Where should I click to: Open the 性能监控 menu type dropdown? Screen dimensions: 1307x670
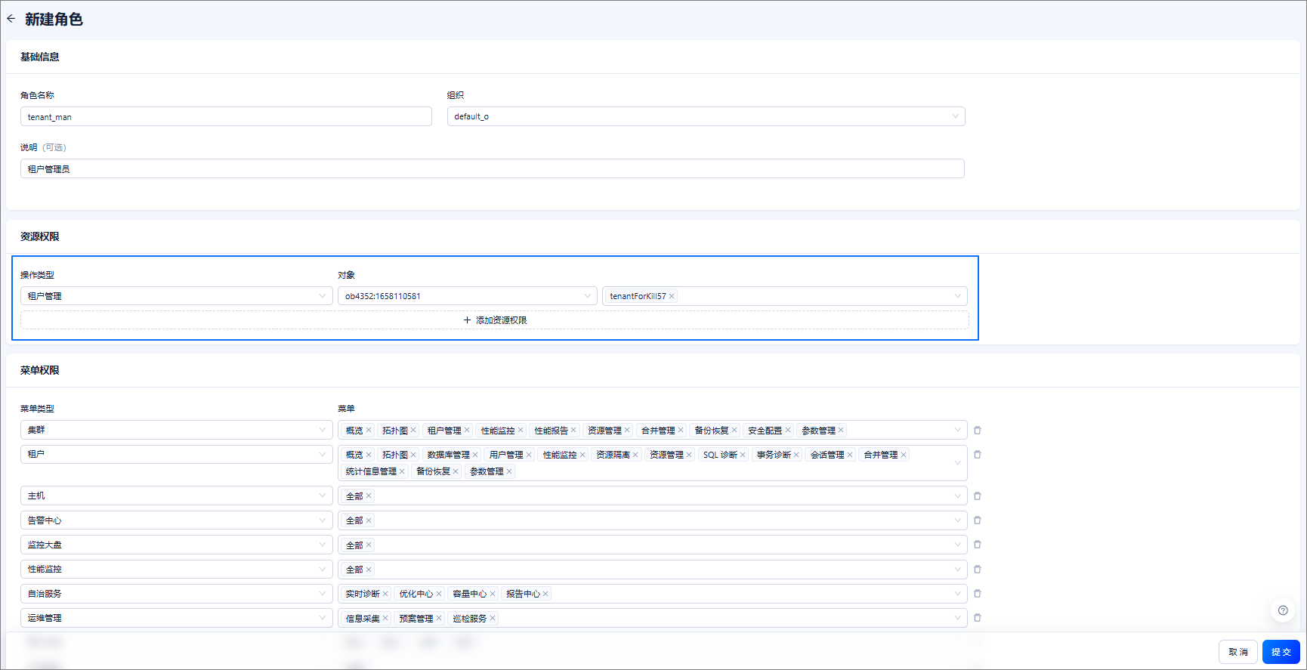tap(176, 569)
